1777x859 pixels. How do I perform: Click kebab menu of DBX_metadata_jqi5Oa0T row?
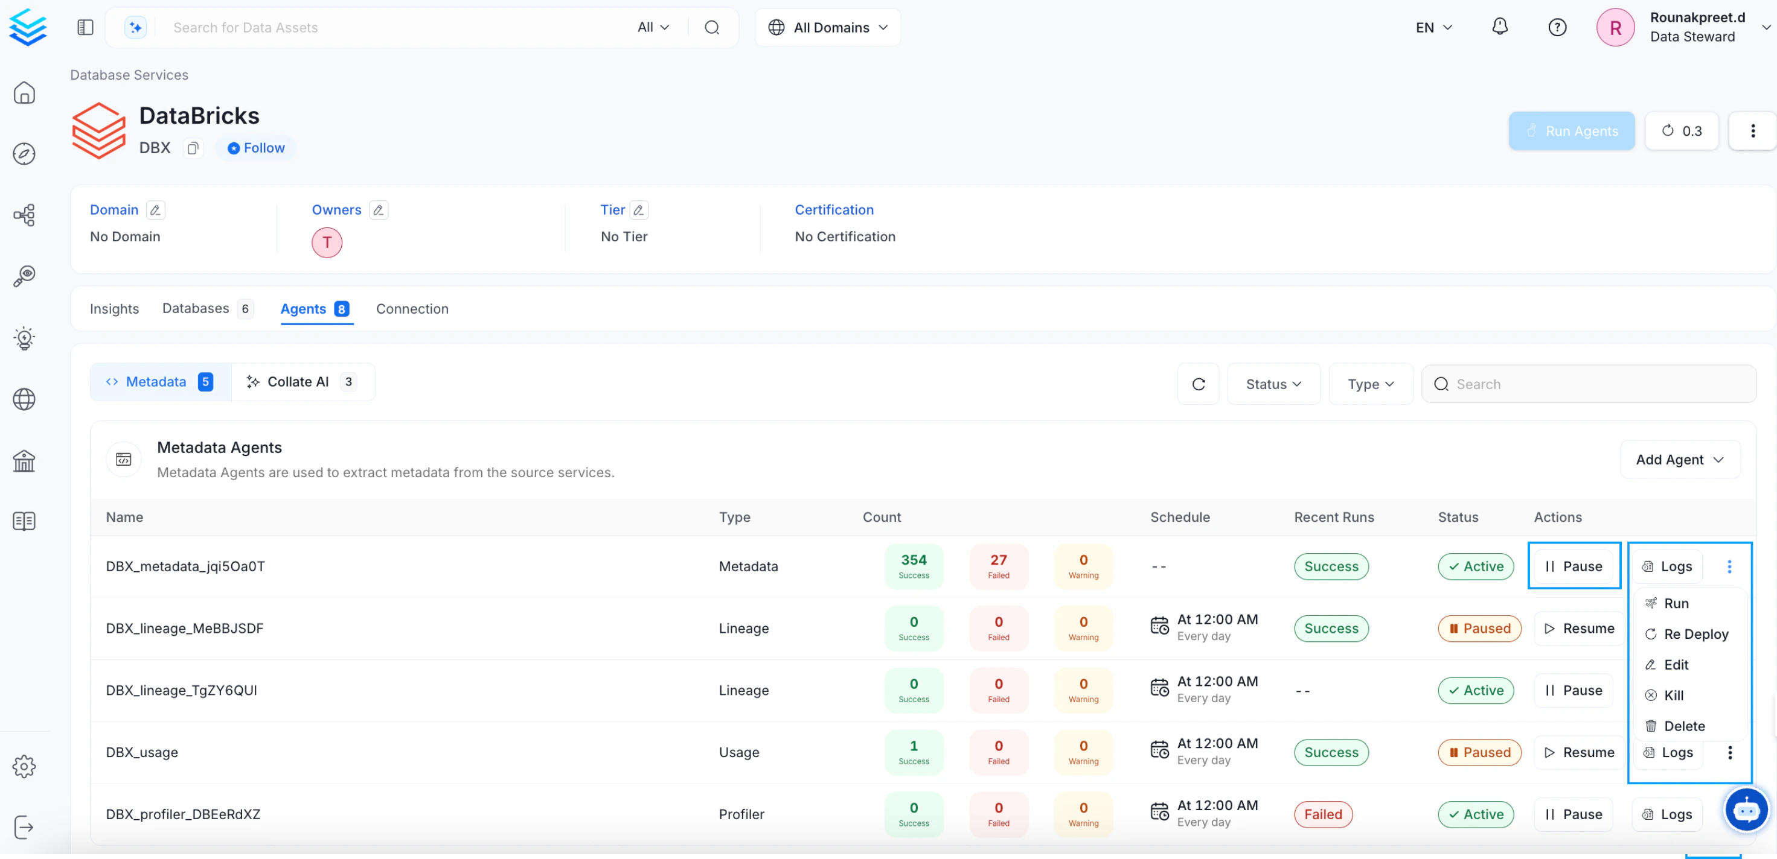click(x=1729, y=566)
